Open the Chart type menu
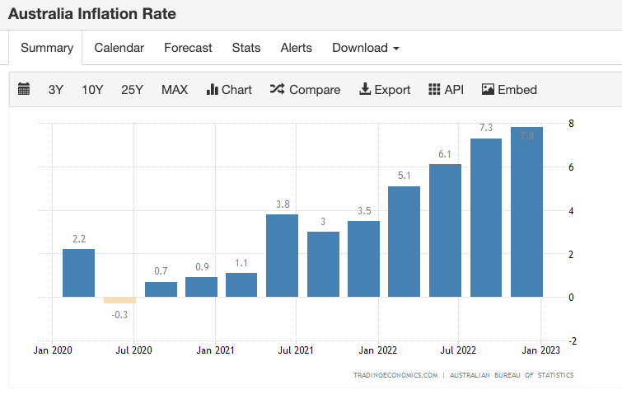The image size is (622, 404). [229, 89]
